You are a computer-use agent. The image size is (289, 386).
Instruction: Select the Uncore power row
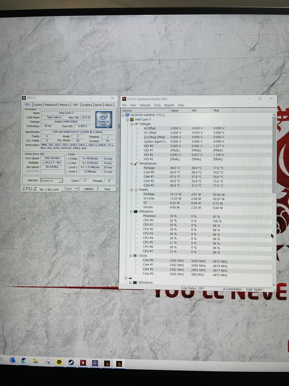(x=197, y=207)
